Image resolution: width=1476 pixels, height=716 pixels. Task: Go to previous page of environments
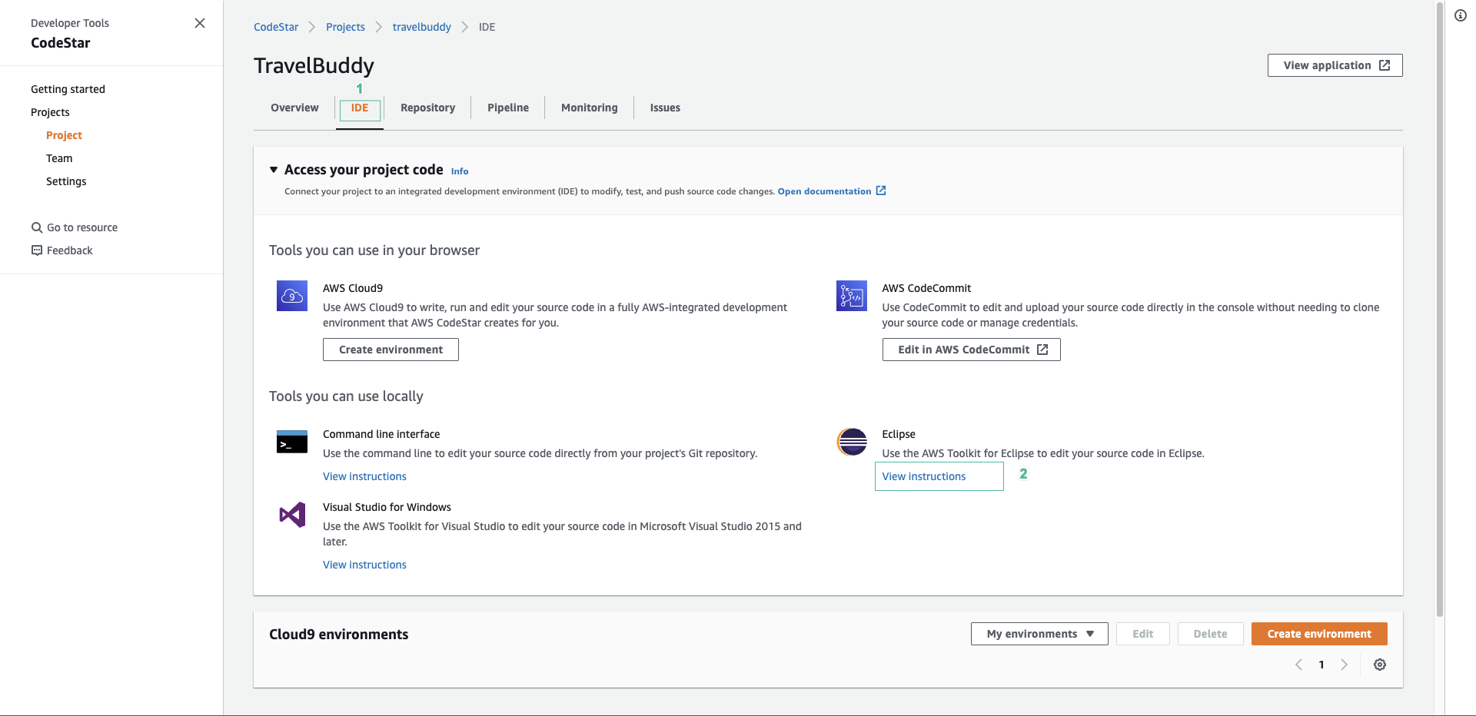[1298, 665]
